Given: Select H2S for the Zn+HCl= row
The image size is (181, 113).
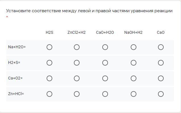Looking at the screenshot, I should pos(49,94).
